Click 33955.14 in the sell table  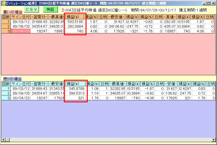pos(56,93)
